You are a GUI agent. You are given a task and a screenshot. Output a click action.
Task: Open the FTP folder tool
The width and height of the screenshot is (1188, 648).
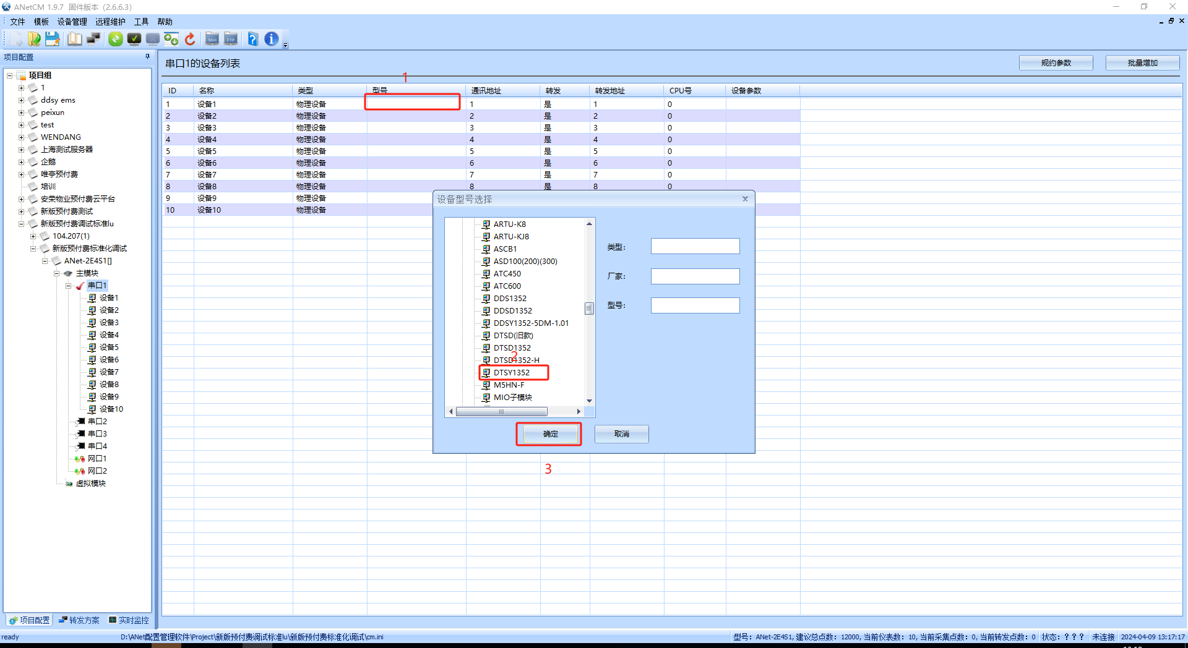[x=231, y=39]
